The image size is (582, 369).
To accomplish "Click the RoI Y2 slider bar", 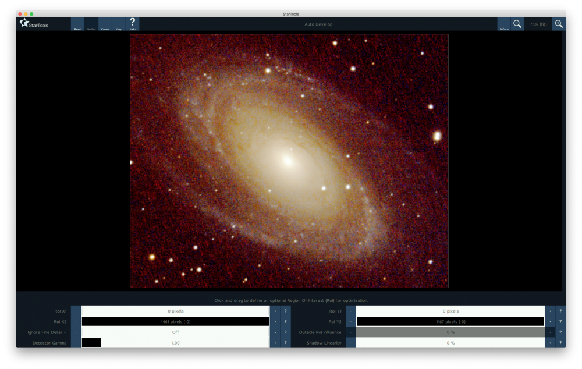I will 450,321.
